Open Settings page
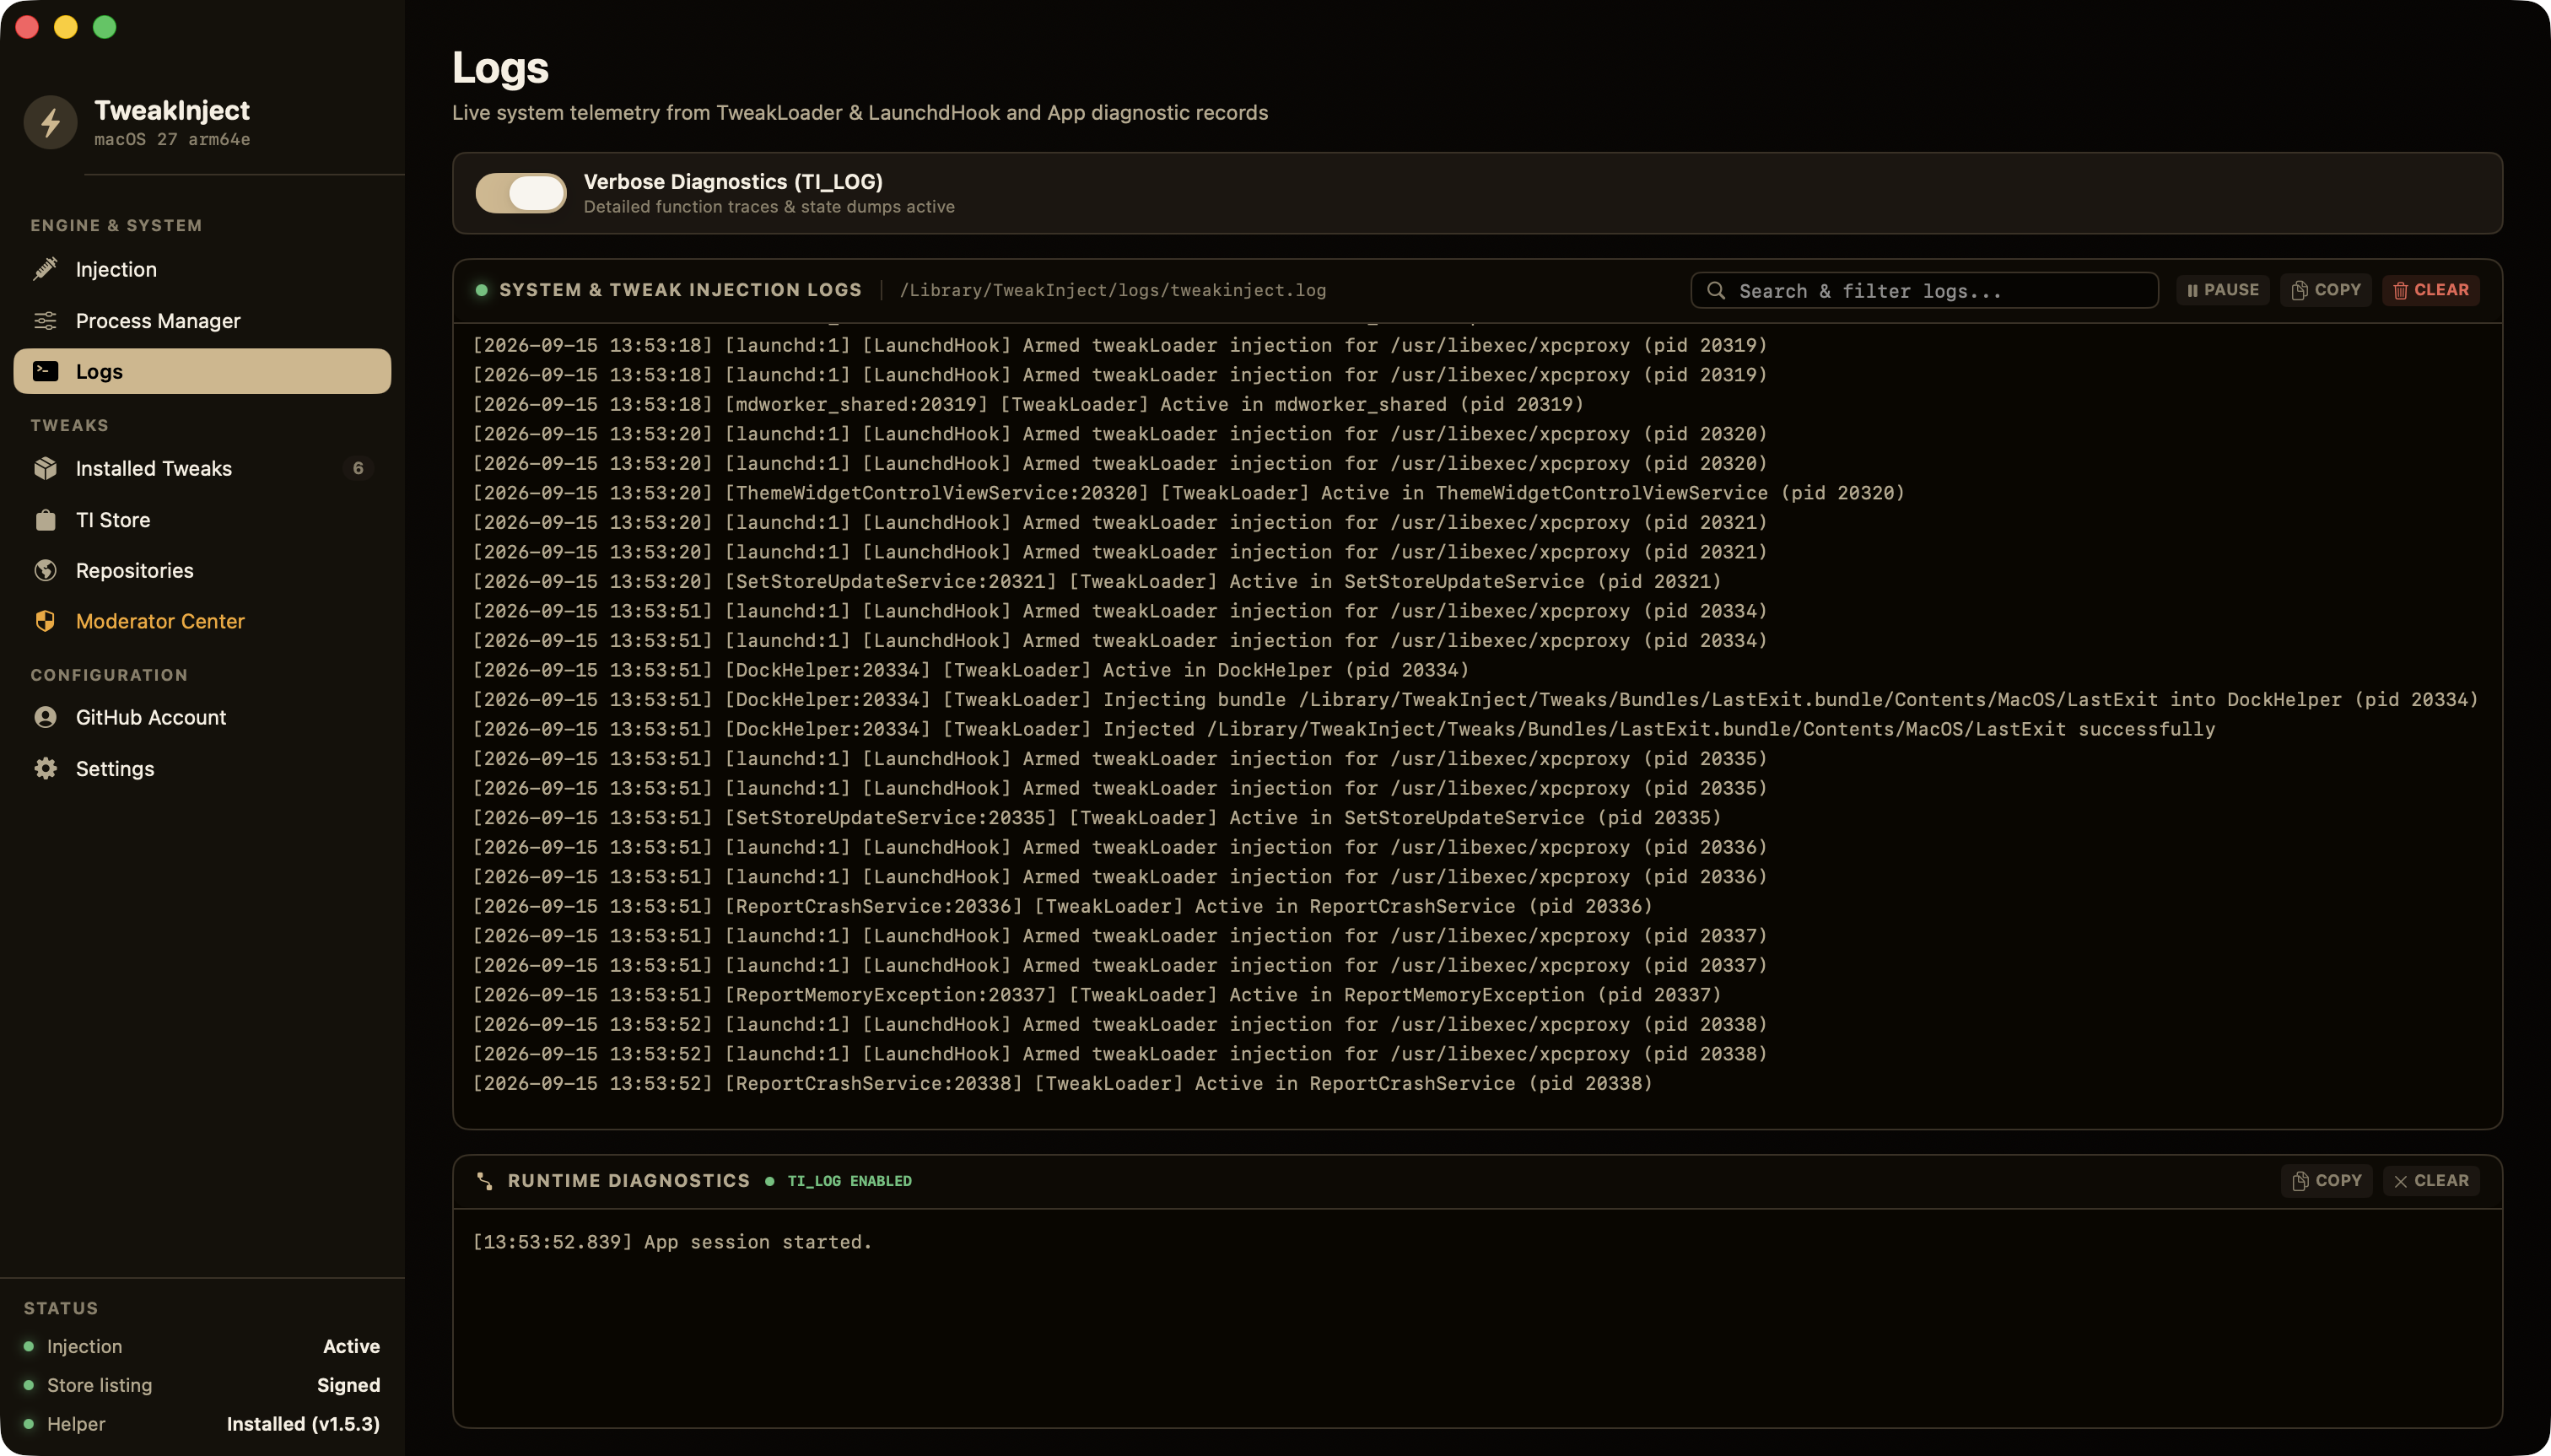 coord(202,768)
